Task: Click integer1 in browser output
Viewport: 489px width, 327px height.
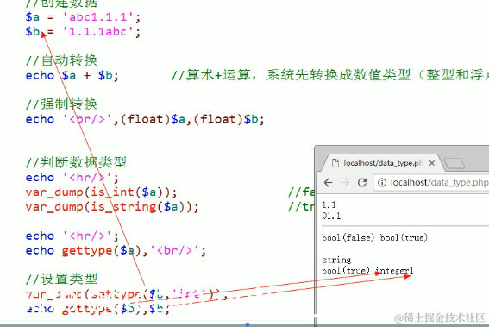Action: point(394,270)
